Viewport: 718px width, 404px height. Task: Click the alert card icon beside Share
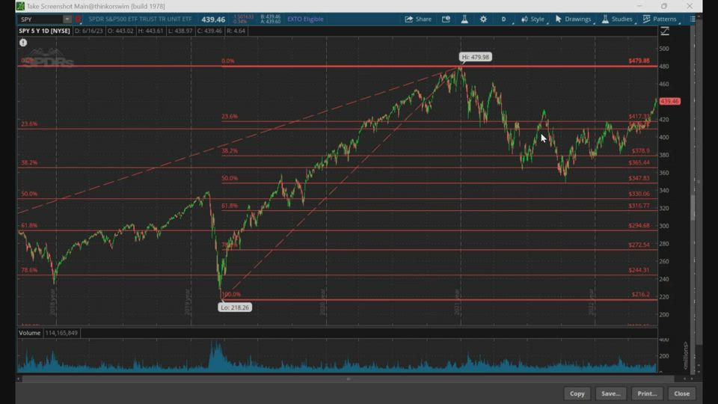[446, 19]
